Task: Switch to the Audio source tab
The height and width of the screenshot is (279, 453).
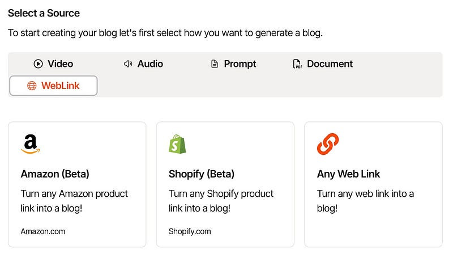Action: click(143, 64)
